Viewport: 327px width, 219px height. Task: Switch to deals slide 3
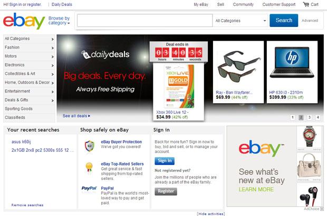[309, 117]
